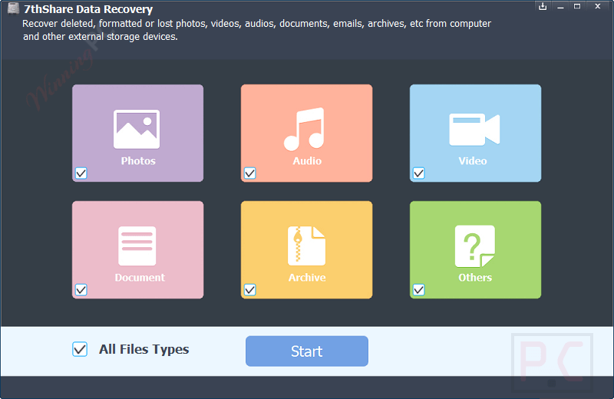Minimize the Data Recovery window
The height and width of the screenshot is (399, 614).
pos(560,7)
